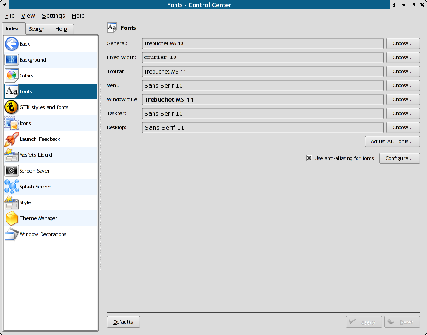Click the Defaults button
The height and width of the screenshot is (335, 427).
(x=123, y=322)
